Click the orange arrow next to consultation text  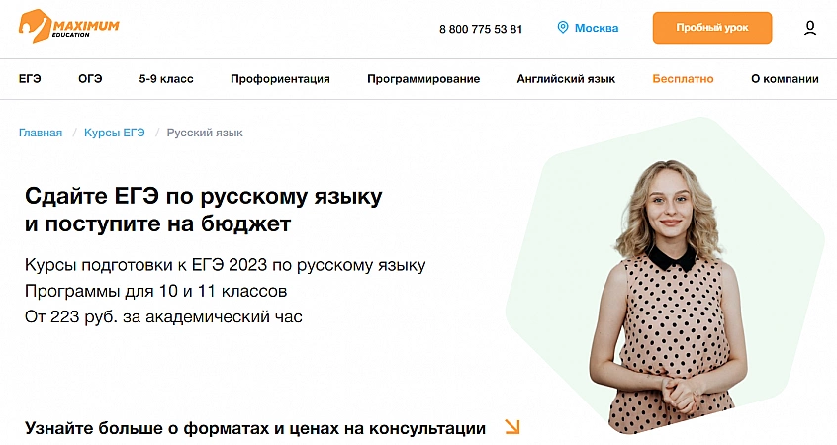(x=511, y=427)
